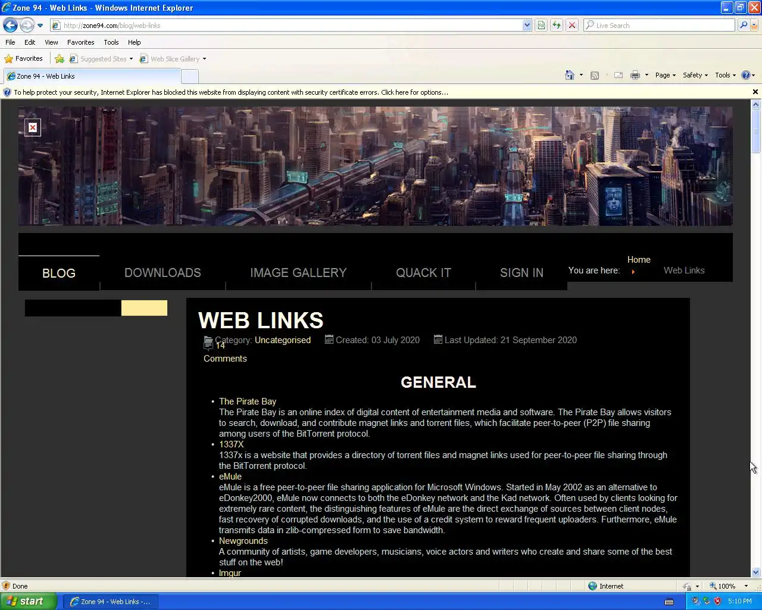Open the command bar Tools dropdown
The width and height of the screenshot is (762, 610).
(x=725, y=75)
